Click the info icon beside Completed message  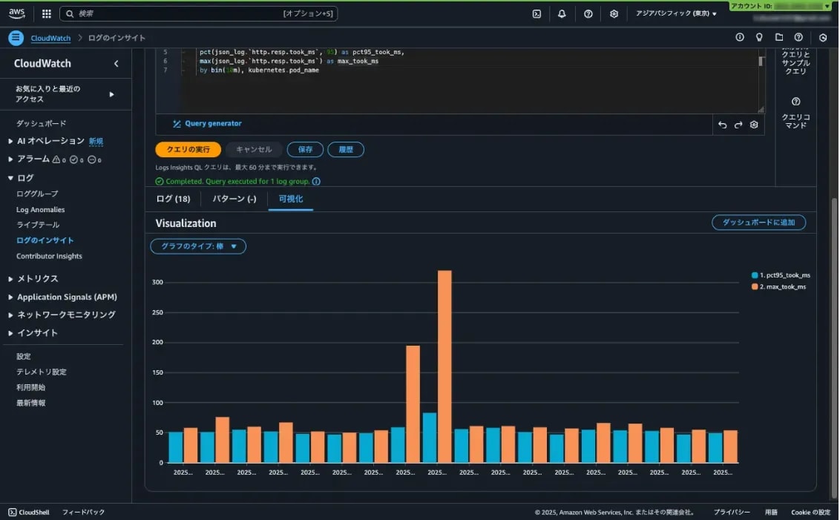[316, 181]
